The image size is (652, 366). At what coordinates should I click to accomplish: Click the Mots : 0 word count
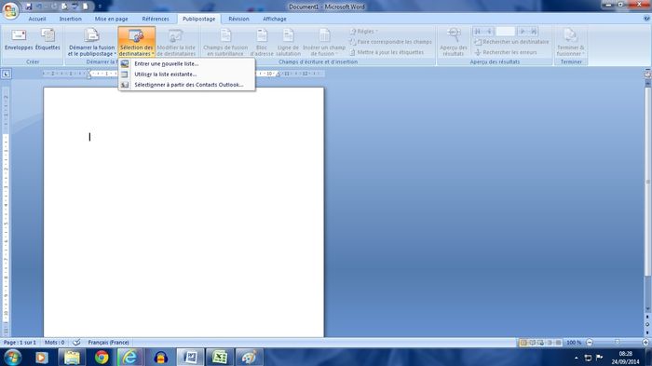pos(54,343)
